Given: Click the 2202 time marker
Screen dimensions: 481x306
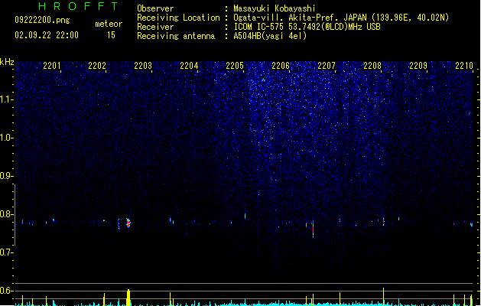Looking at the screenshot, I should tap(97, 65).
